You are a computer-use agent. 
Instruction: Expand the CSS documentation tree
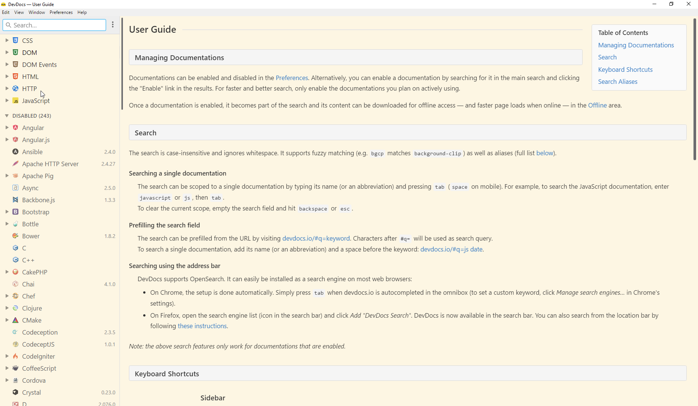[x=7, y=40]
